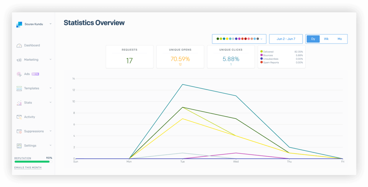Click the Statistics Overview heading

tap(94, 23)
